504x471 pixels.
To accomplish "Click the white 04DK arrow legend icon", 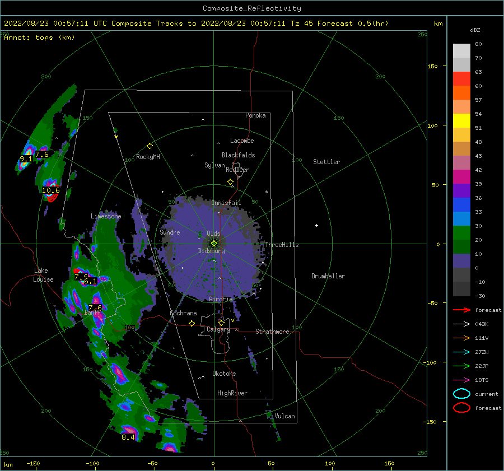I will point(461,324).
